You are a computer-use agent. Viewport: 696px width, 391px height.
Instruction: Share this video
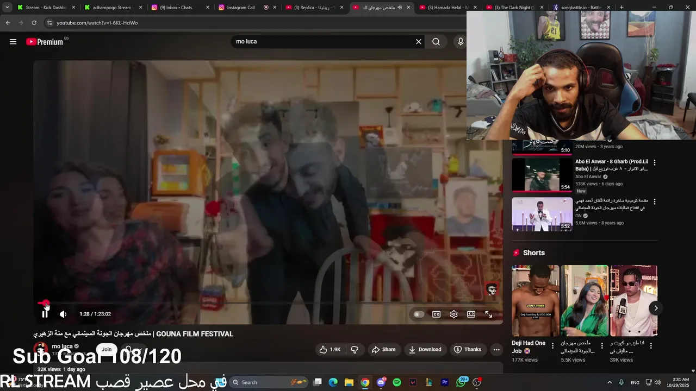pyautogui.click(x=383, y=350)
